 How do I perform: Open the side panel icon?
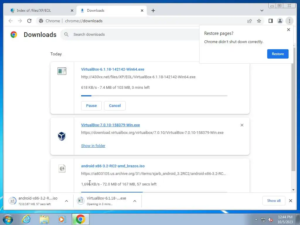pyautogui.click(x=270, y=21)
